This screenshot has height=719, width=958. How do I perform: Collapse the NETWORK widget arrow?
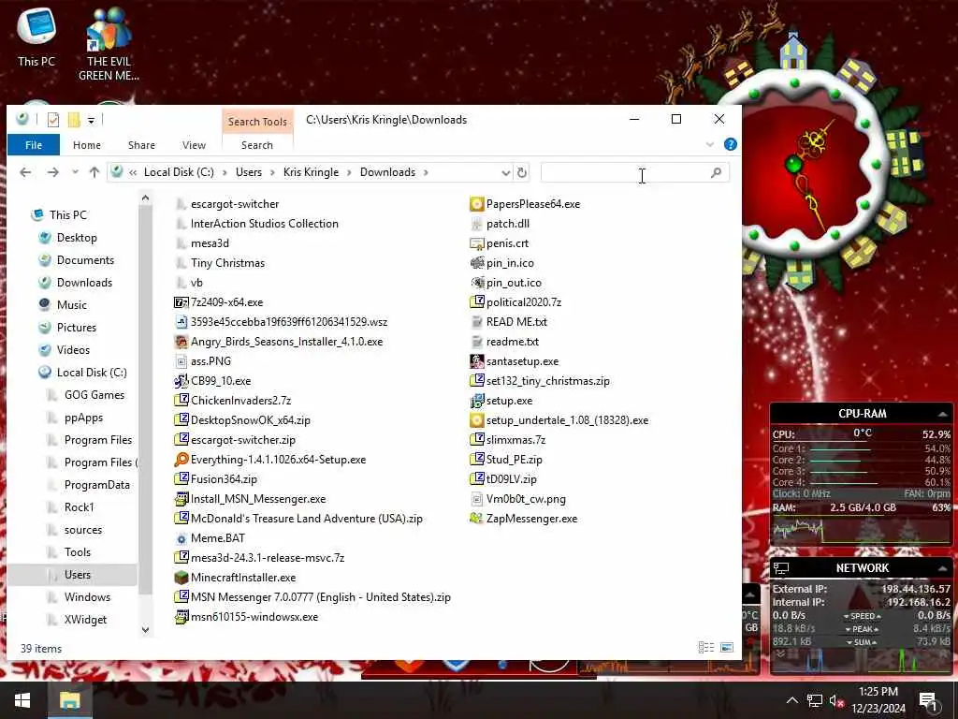pos(943,568)
